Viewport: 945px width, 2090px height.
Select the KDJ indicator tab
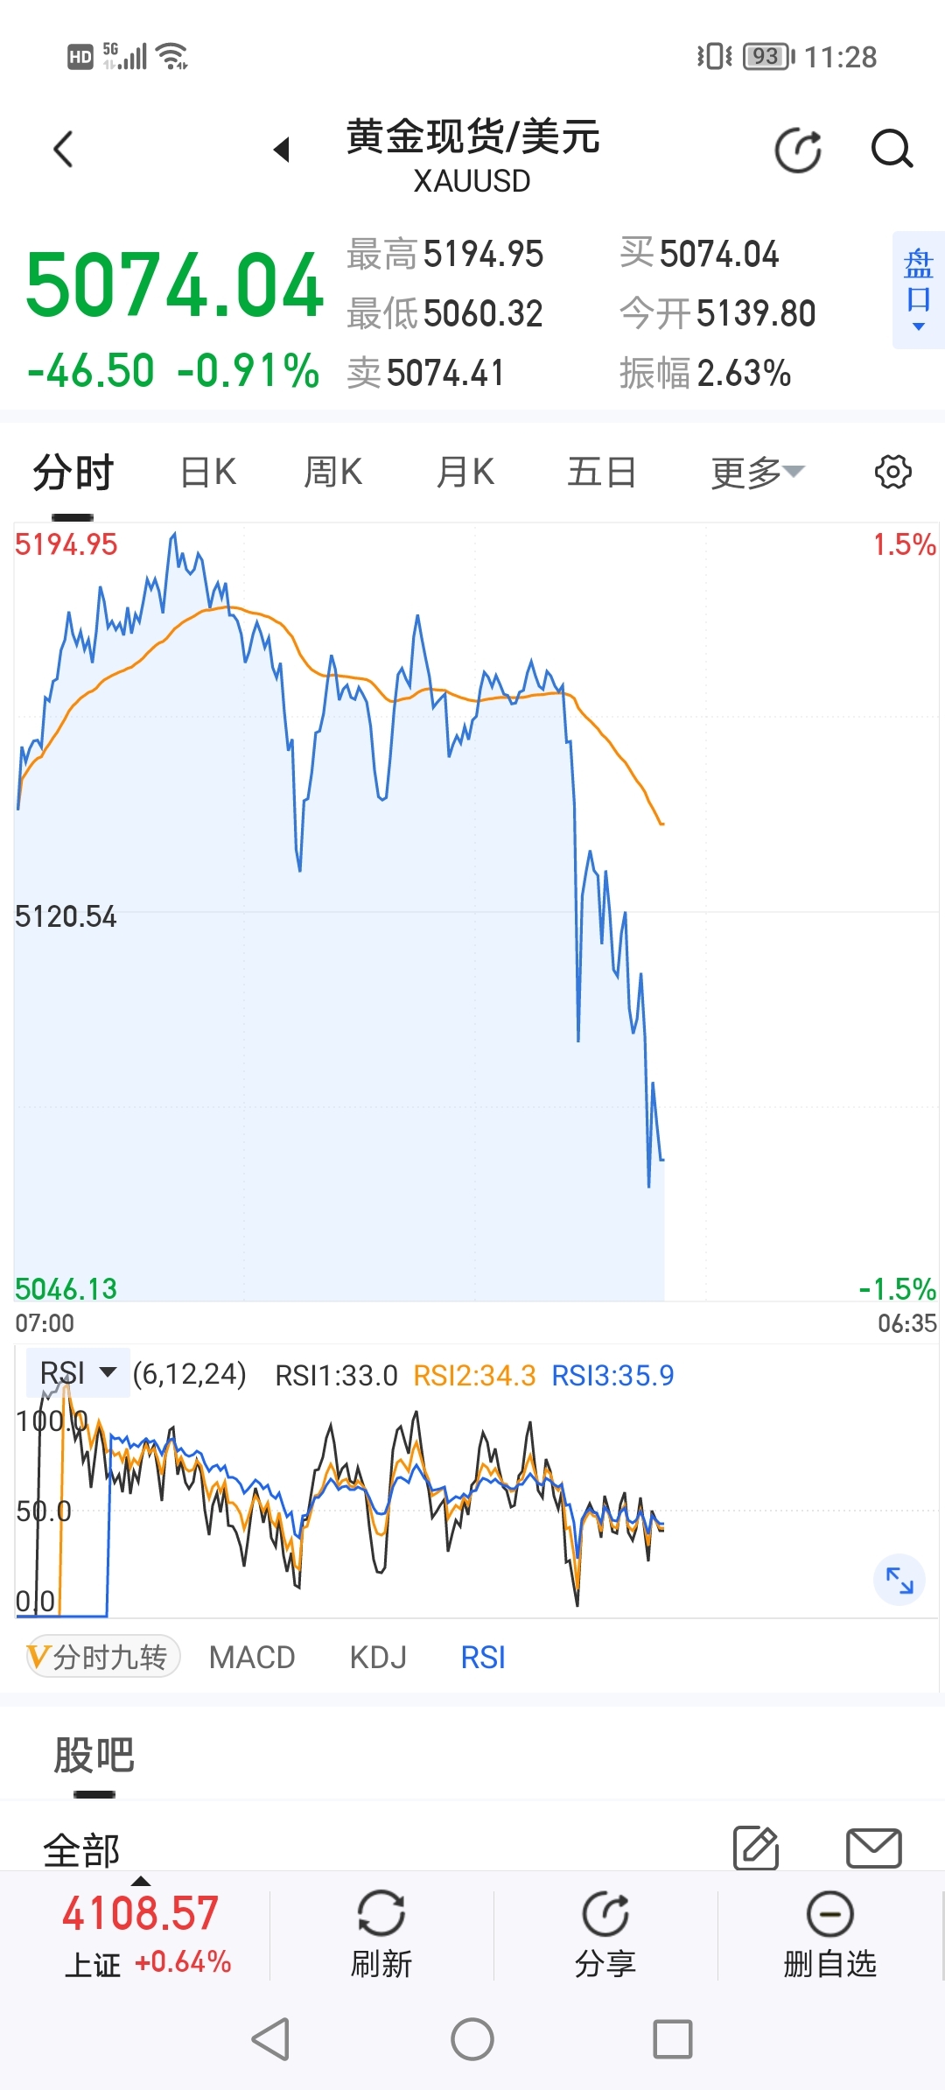click(378, 1657)
